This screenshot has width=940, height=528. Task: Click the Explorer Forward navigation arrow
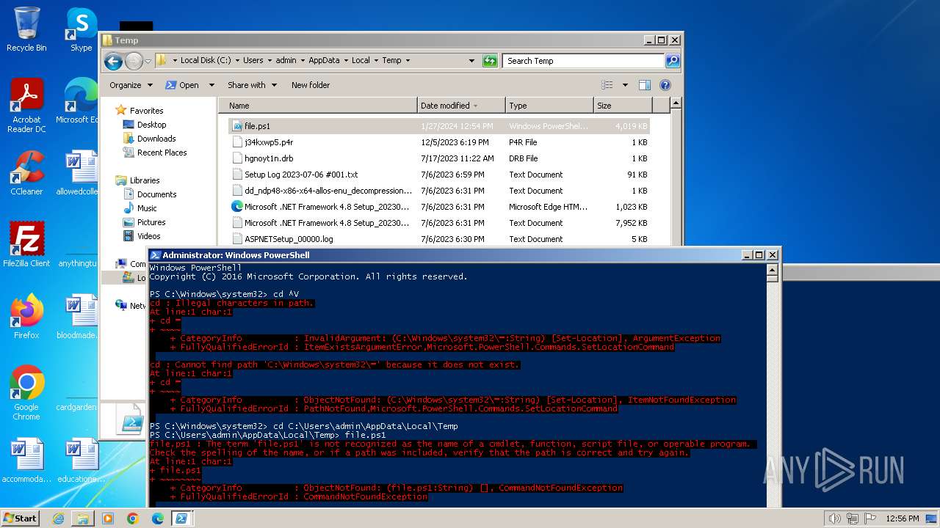pyautogui.click(x=134, y=61)
